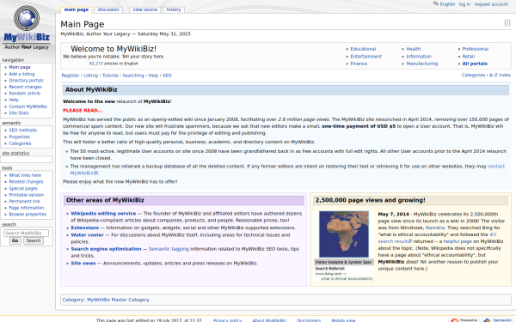This screenshot has height=322, width=516.
Task: Toggle the column layout icon beside Main Page title
Action: click(507, 22)
